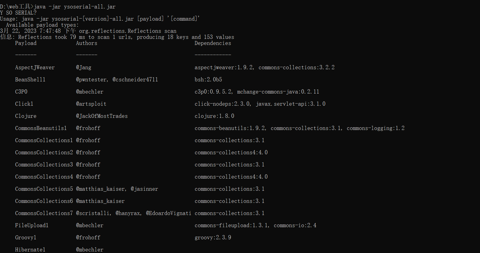Click the Click1 payload entry

24,104
